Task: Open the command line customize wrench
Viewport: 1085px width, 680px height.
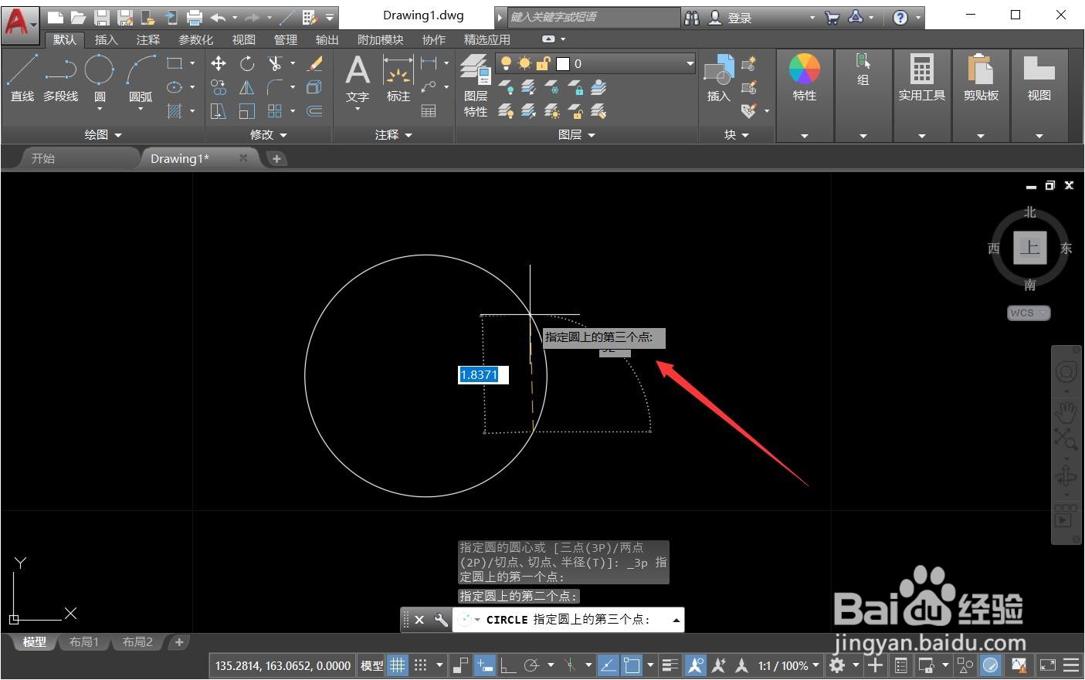Action: click(x=441, y=619)
